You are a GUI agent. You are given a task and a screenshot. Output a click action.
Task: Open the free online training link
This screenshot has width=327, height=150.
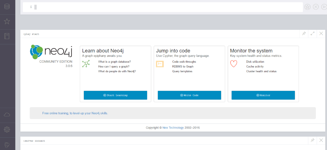point(75,113)
